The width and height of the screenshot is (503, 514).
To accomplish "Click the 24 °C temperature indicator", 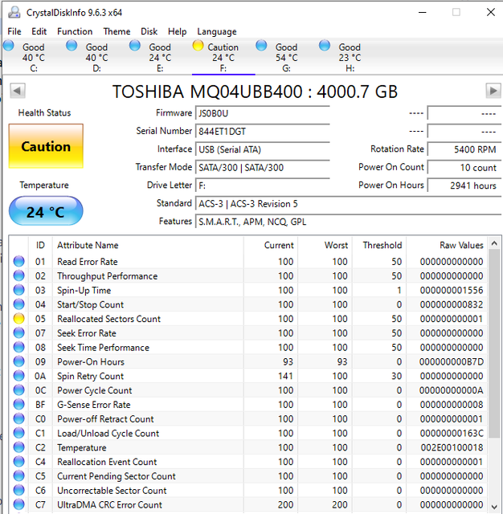I will (46, 211).
